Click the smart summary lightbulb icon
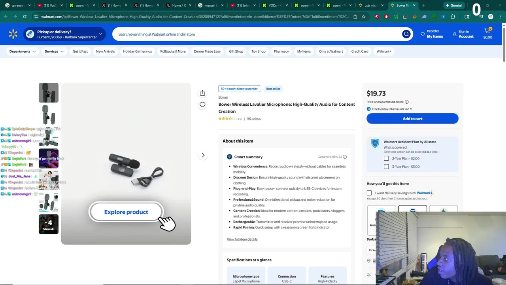Screen dimensions: 506x285 (229, 157)
